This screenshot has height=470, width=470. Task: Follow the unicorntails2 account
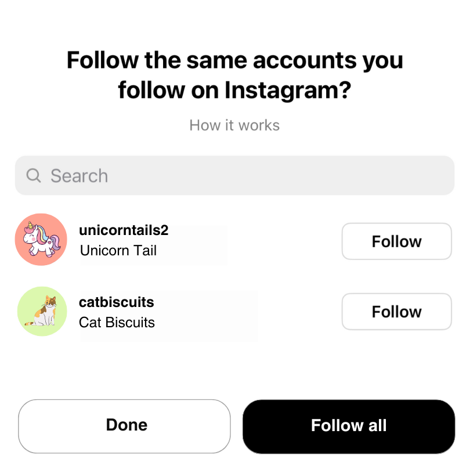tap(396, 241)
